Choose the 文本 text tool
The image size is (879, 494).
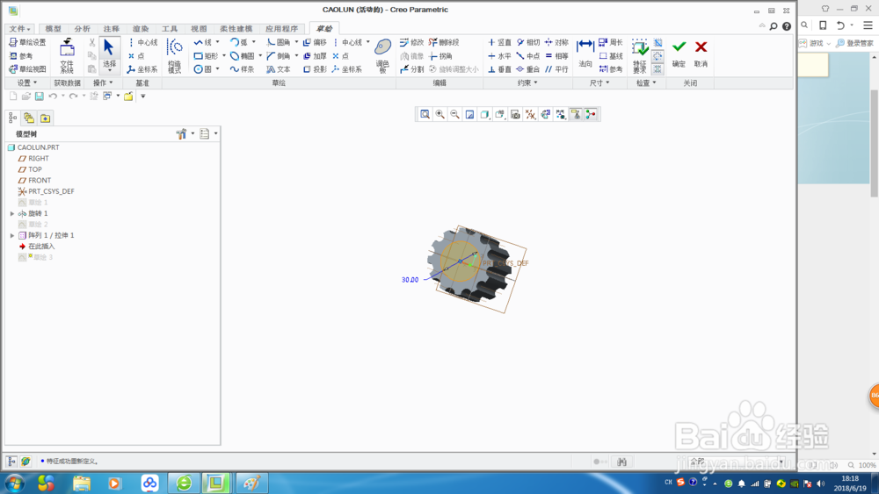[x=278, y=69]
